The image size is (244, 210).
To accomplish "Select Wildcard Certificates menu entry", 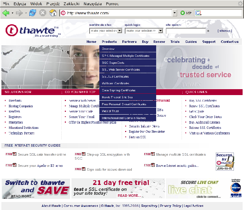I will coord(128,83).
